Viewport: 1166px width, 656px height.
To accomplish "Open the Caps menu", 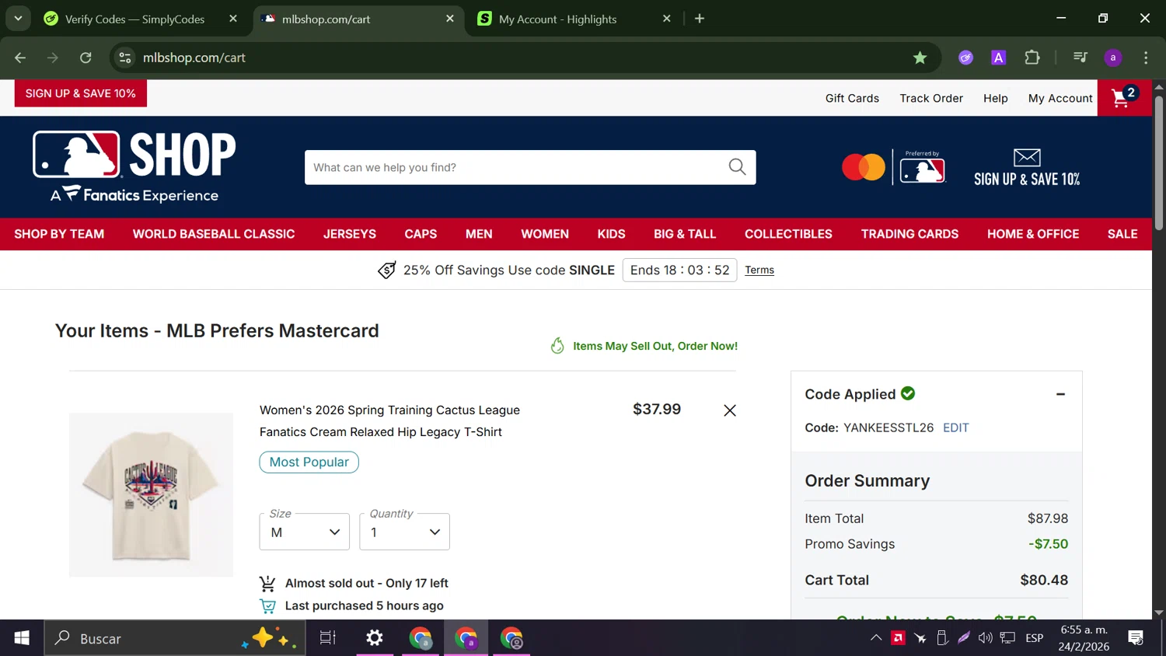I will point(421,234).
